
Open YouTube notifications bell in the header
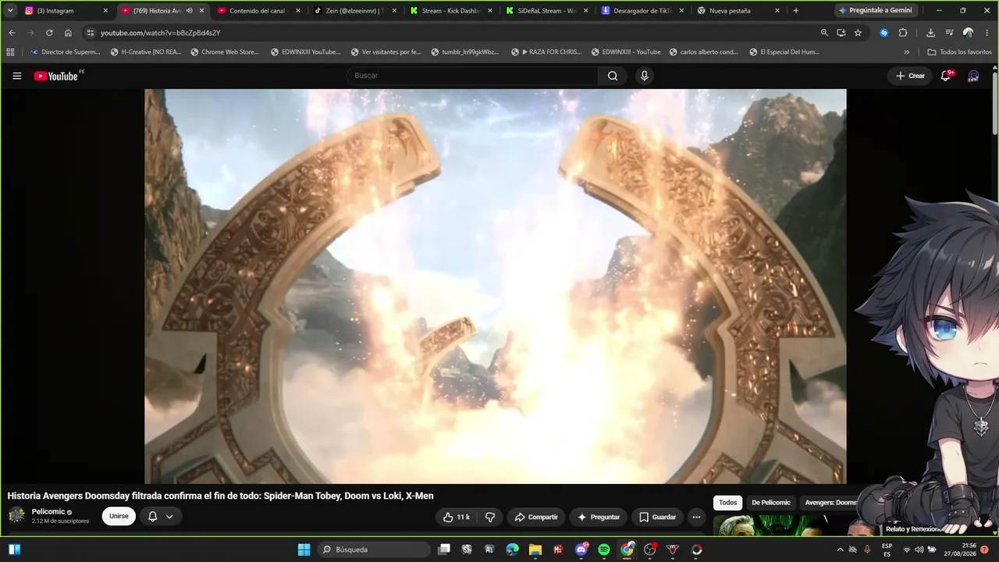(946, 76)
